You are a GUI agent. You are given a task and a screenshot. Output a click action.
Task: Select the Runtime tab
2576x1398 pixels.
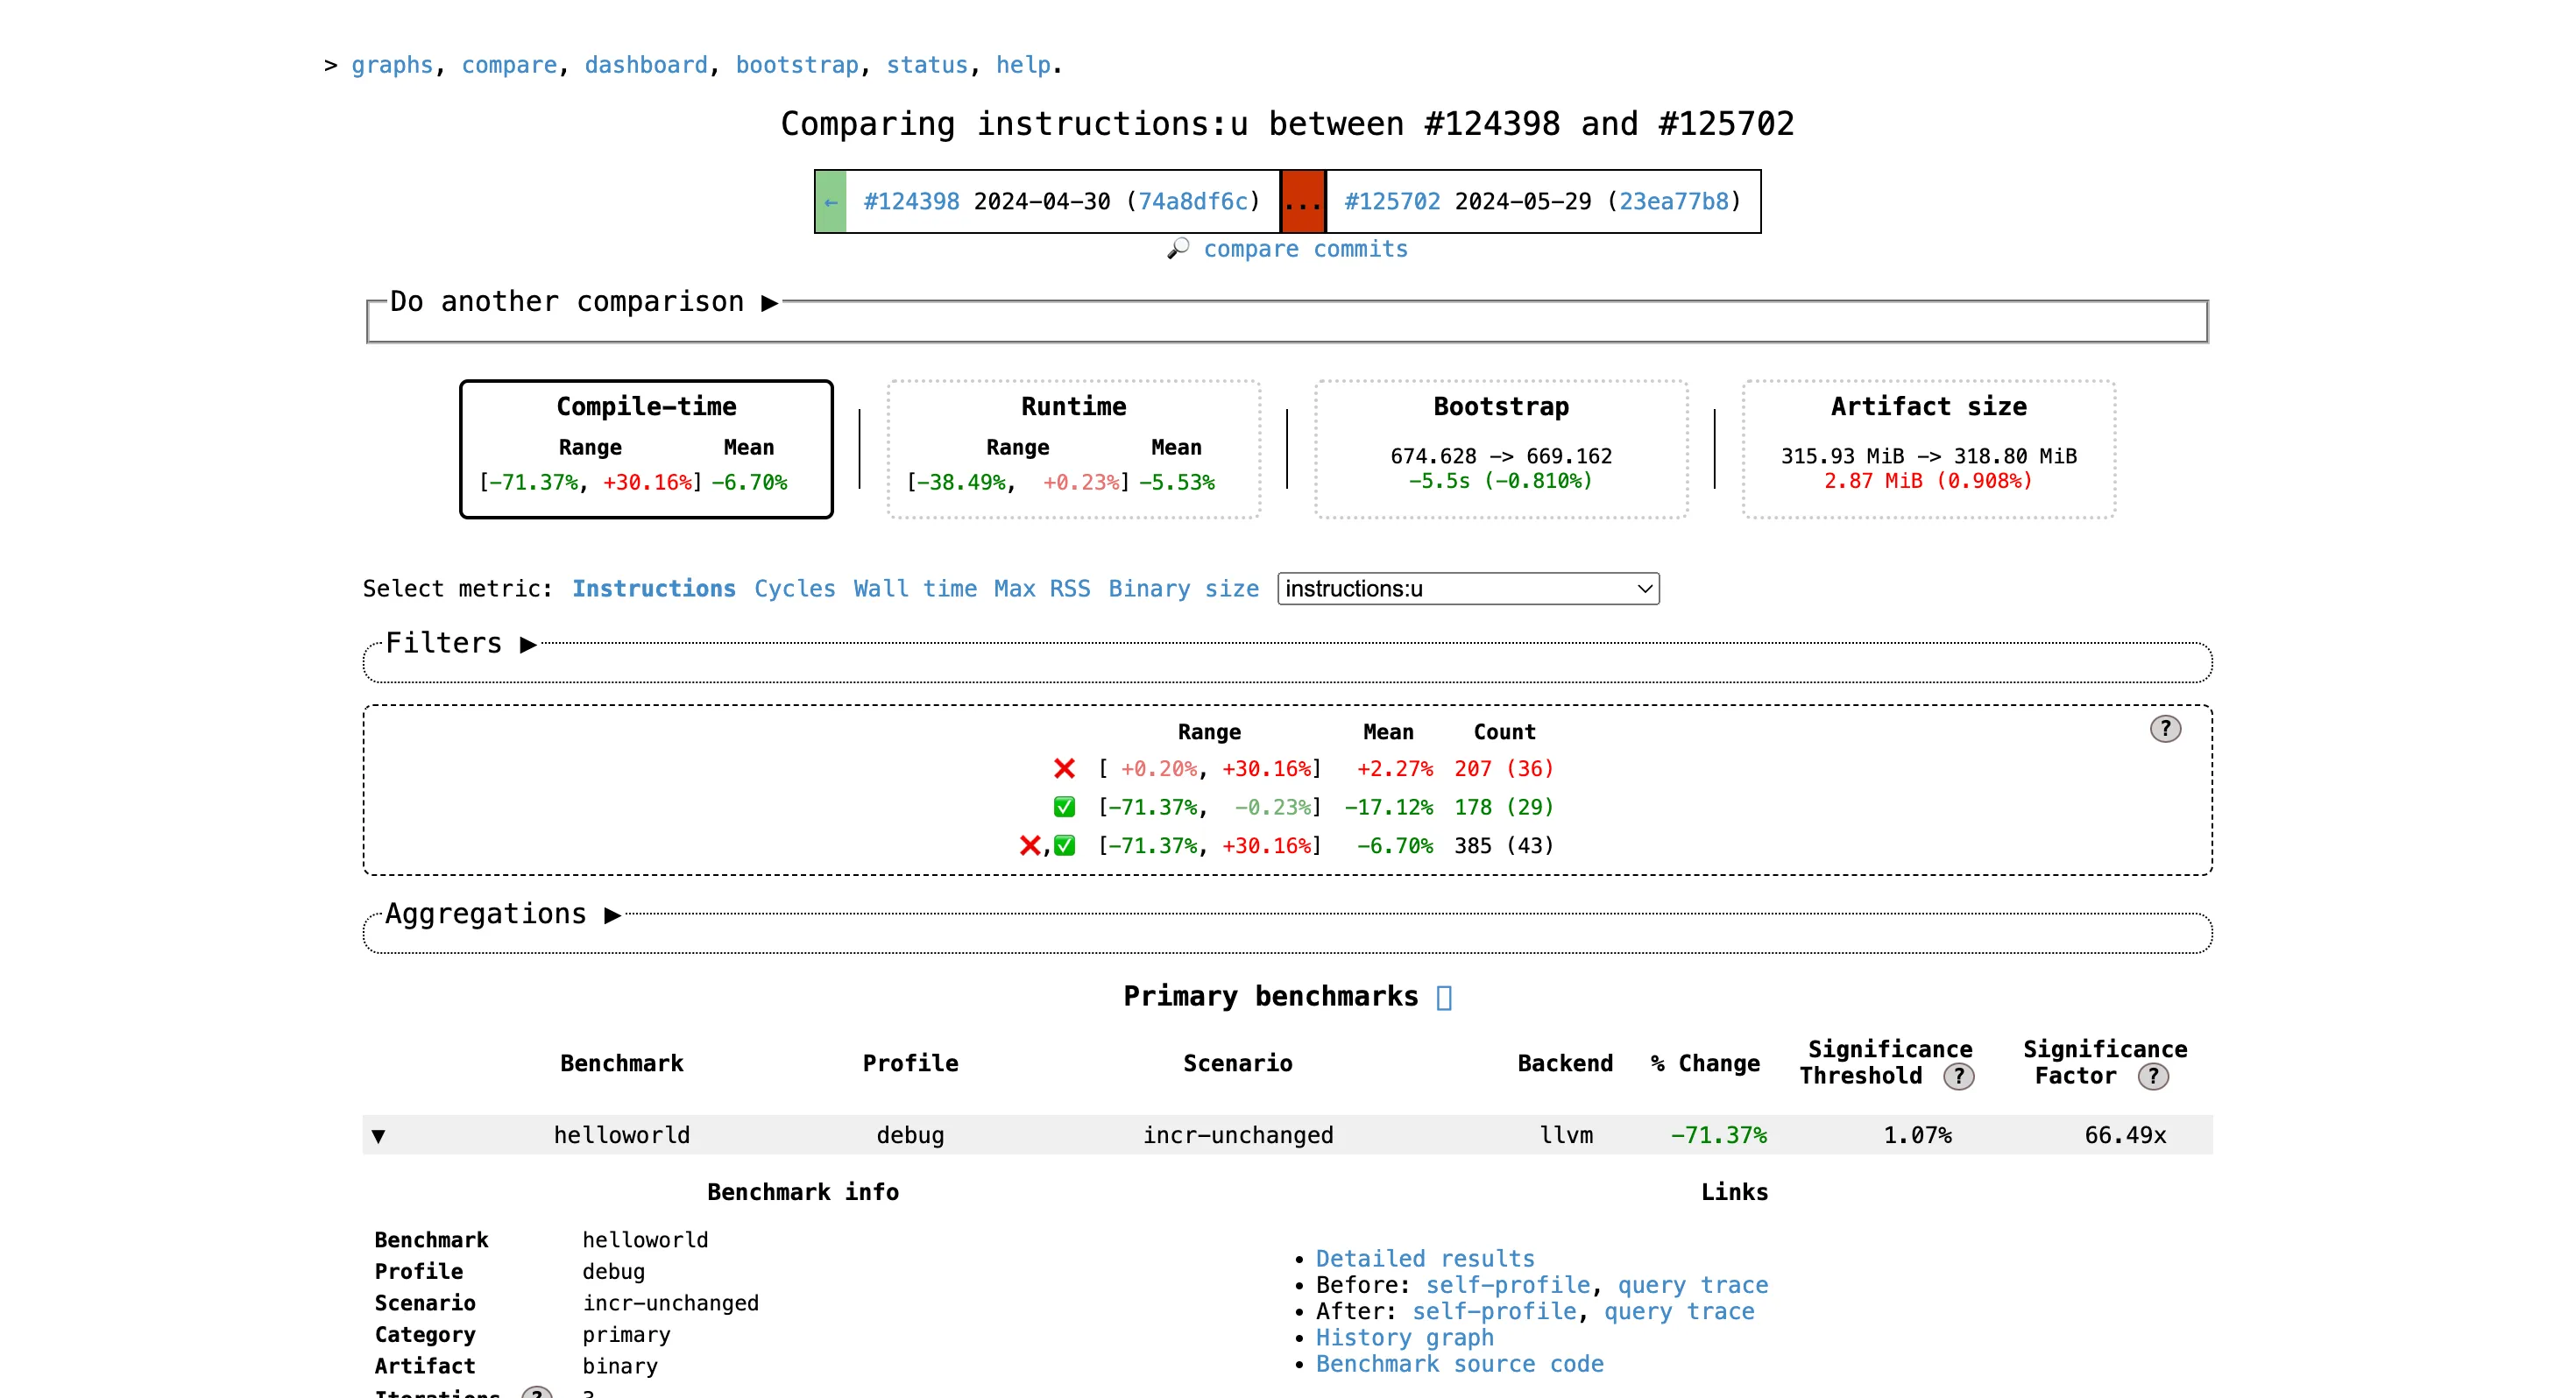tap(1073, 449)
